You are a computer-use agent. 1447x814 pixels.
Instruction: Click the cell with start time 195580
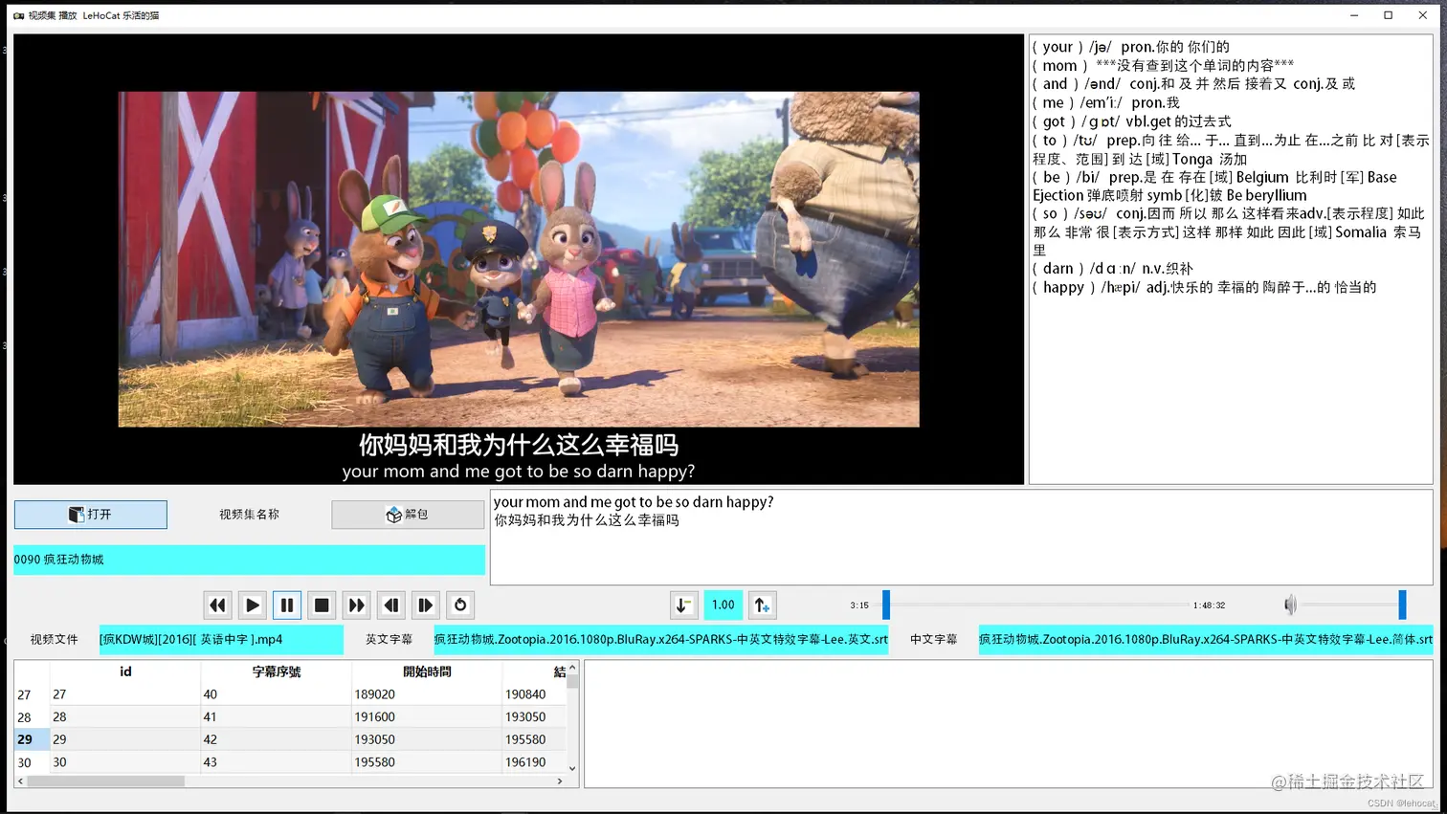coord(427,762)
